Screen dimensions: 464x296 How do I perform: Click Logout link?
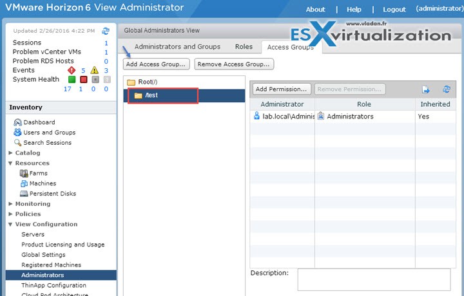[x=394, y=10]
